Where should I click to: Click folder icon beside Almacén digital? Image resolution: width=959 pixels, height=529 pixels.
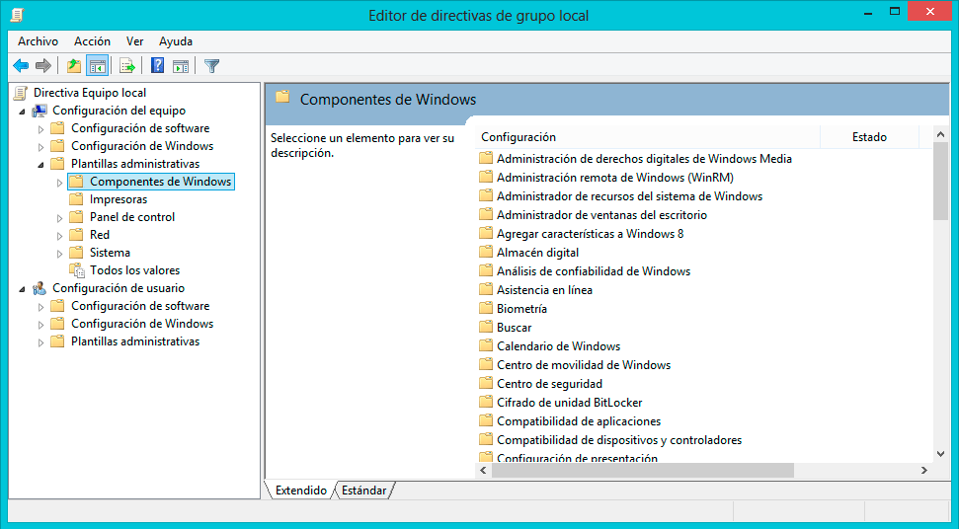(486, 253)
